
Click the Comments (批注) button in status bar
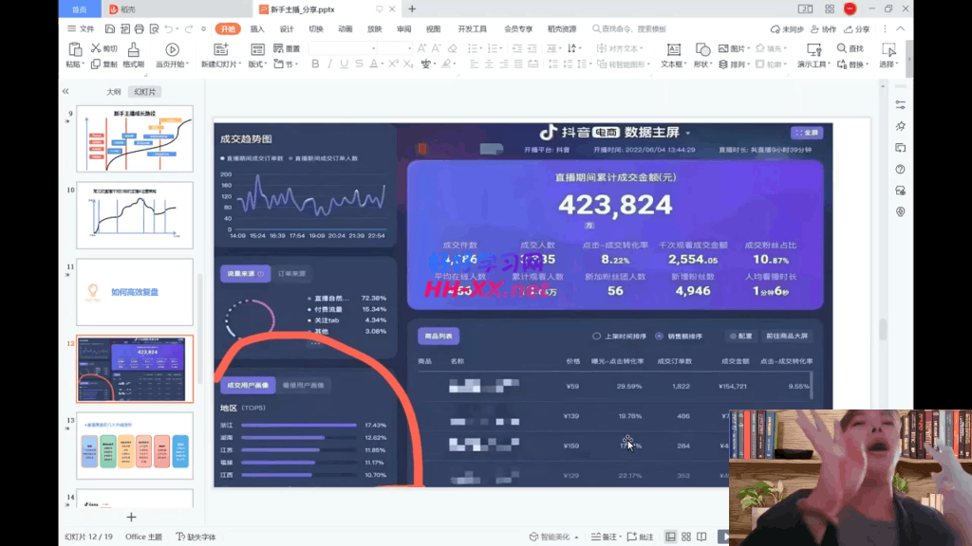[x=641, y=537]
